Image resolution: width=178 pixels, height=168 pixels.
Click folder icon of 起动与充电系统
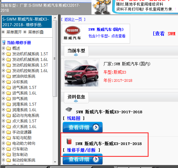click(x=9, y=115)
